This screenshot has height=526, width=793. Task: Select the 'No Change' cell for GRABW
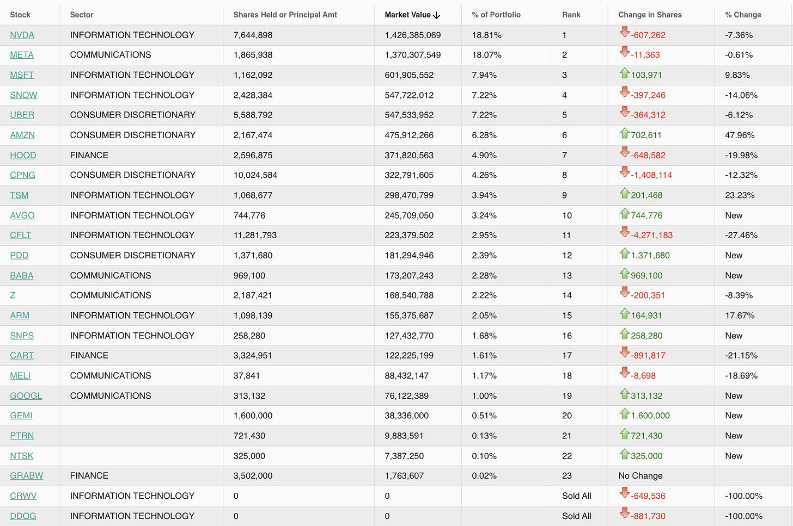pyautogui.click(x=640, y=475)
